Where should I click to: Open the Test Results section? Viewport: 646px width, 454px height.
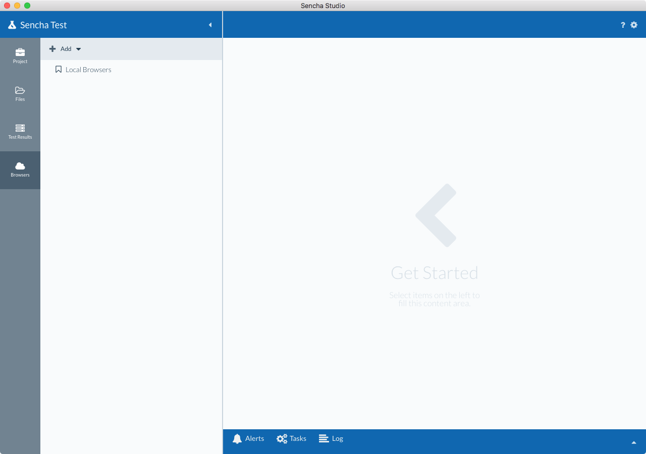[x=20, y=132]
